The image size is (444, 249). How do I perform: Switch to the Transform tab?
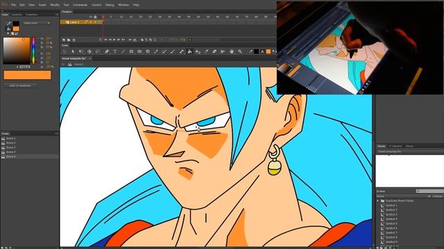[x=31, y=15]
